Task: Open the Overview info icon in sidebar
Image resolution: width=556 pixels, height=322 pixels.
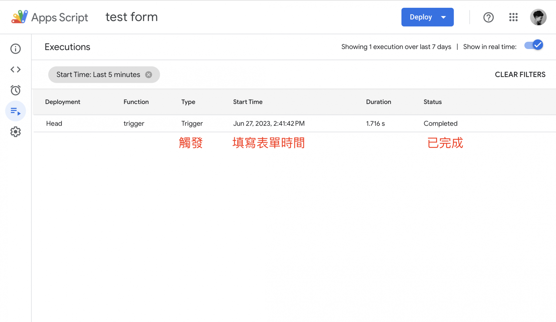Action: [16, 49]
